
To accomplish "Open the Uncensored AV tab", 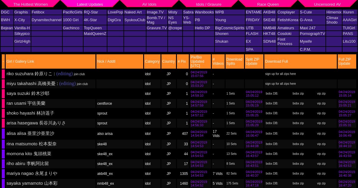I will pos(327,4).
